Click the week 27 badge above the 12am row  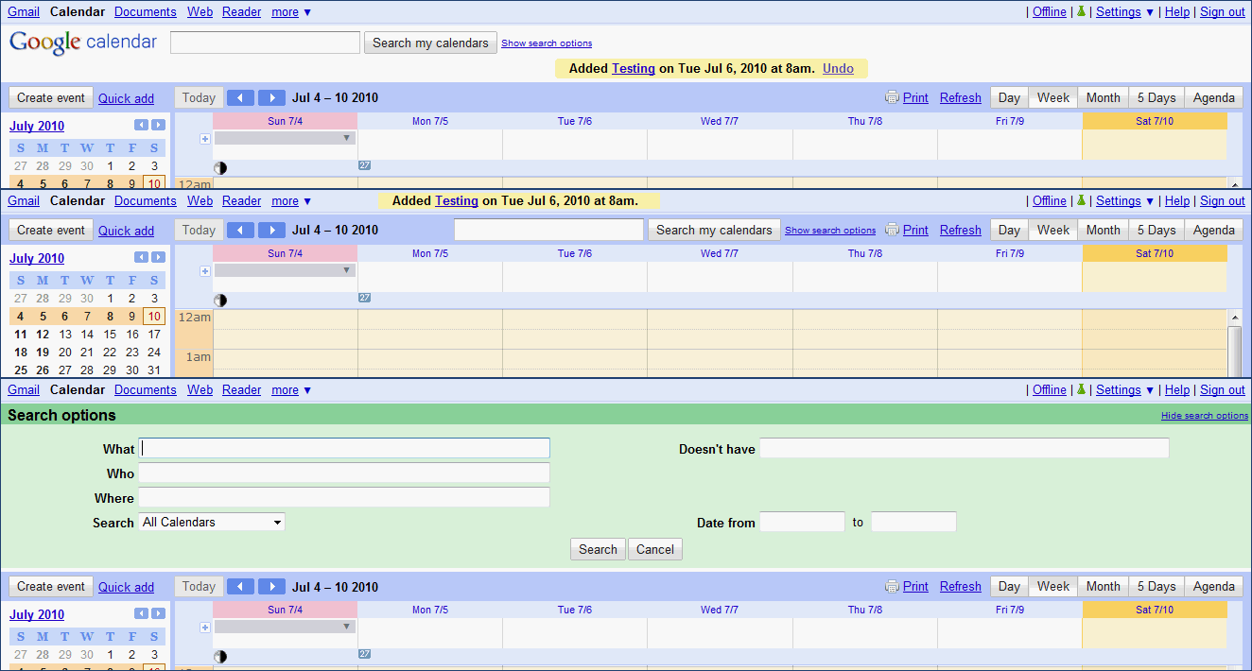tap(364, 298)
